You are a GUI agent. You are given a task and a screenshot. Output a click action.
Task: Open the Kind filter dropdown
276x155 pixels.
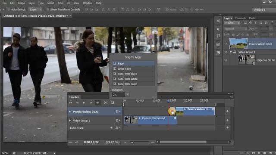232,23
